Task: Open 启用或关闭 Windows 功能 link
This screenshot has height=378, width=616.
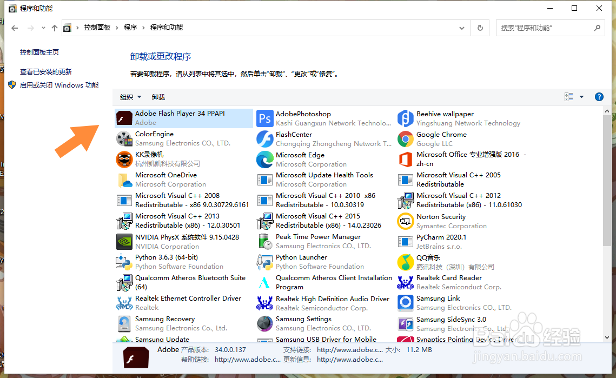Action: pos(59,85)
